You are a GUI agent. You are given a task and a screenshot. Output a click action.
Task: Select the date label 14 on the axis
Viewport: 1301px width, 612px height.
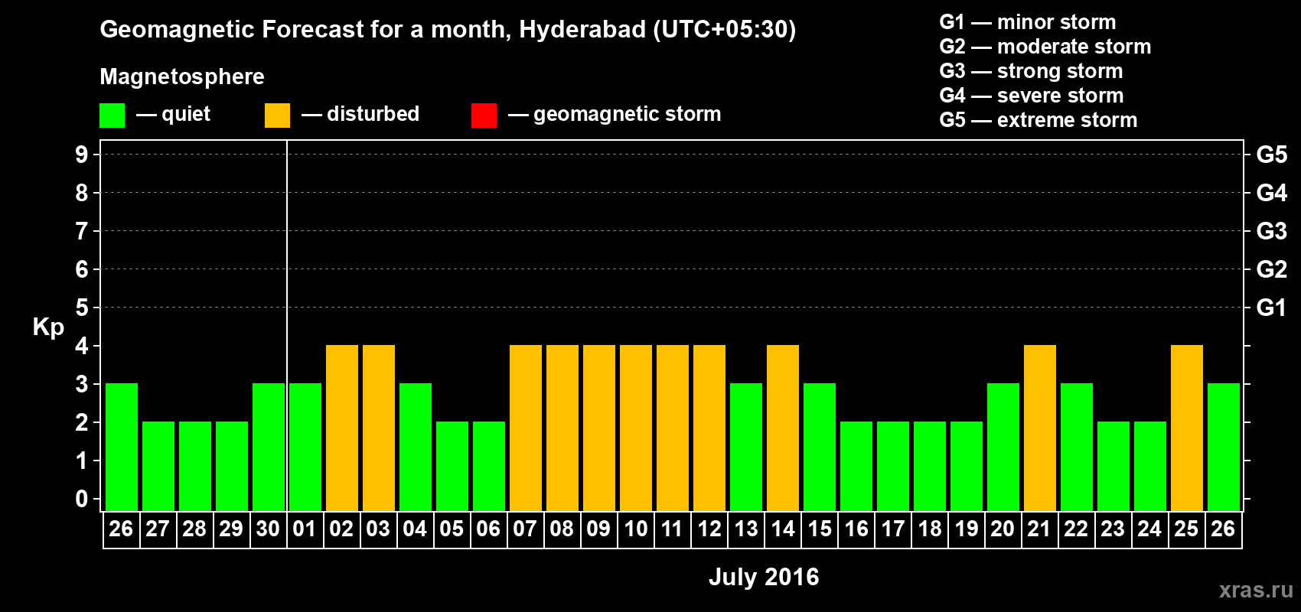[x=783, y=529]
